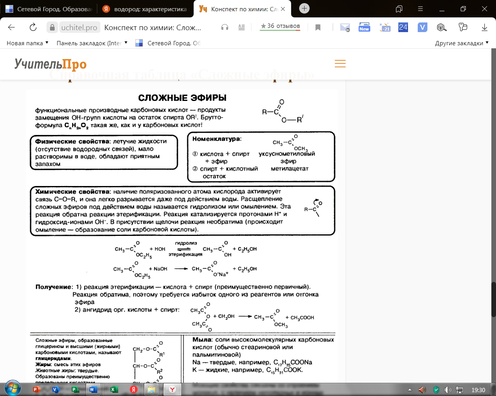The image size is (496, 396).
Task: Open the 36 отзывов site rating
Action: click(280, 26)
